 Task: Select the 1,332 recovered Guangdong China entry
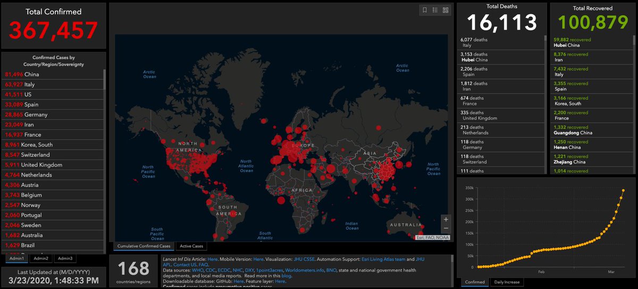pyautogui.click(x=592, y=130)
